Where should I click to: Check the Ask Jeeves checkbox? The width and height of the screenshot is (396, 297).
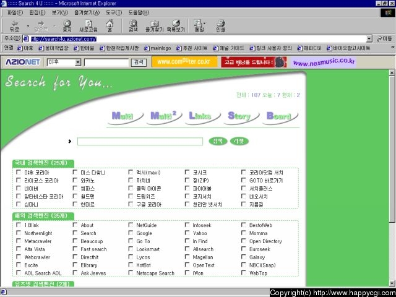75,273
